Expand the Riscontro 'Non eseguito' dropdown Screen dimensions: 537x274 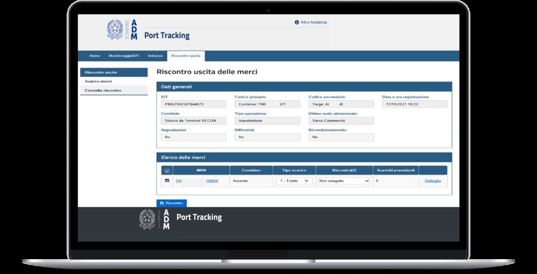click(x=343, y=180)
